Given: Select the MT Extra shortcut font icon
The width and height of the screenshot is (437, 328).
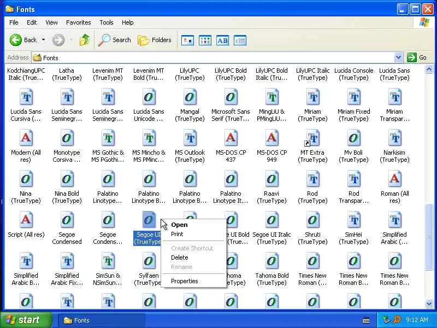Looking at the screenshot, I should (x=312, y=138).
